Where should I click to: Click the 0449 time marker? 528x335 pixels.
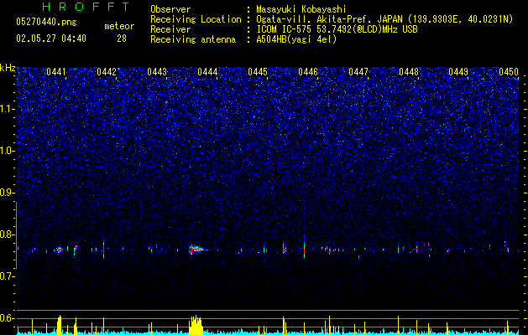(x=458, y=72)
